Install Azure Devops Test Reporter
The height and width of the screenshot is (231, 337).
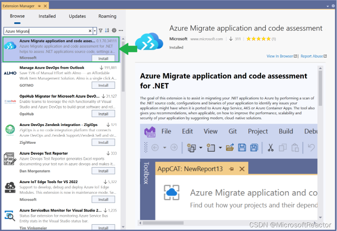click(x=103, y=171)
